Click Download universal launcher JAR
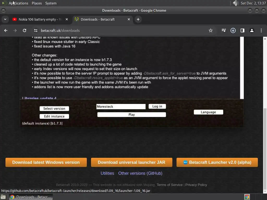This screenshot has height=200, width=267. [131, 162]
